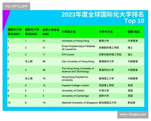This screenshot has width=151, height=121.
Task: Click the "大学英文名" column header
Action: point(68,32)
